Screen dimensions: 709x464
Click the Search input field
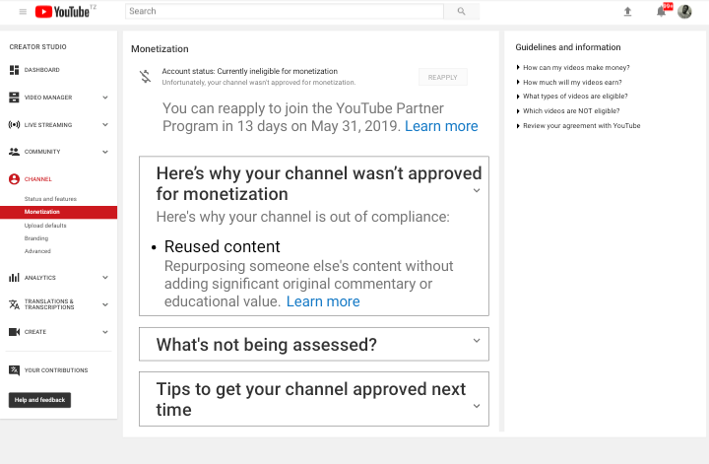285,11
